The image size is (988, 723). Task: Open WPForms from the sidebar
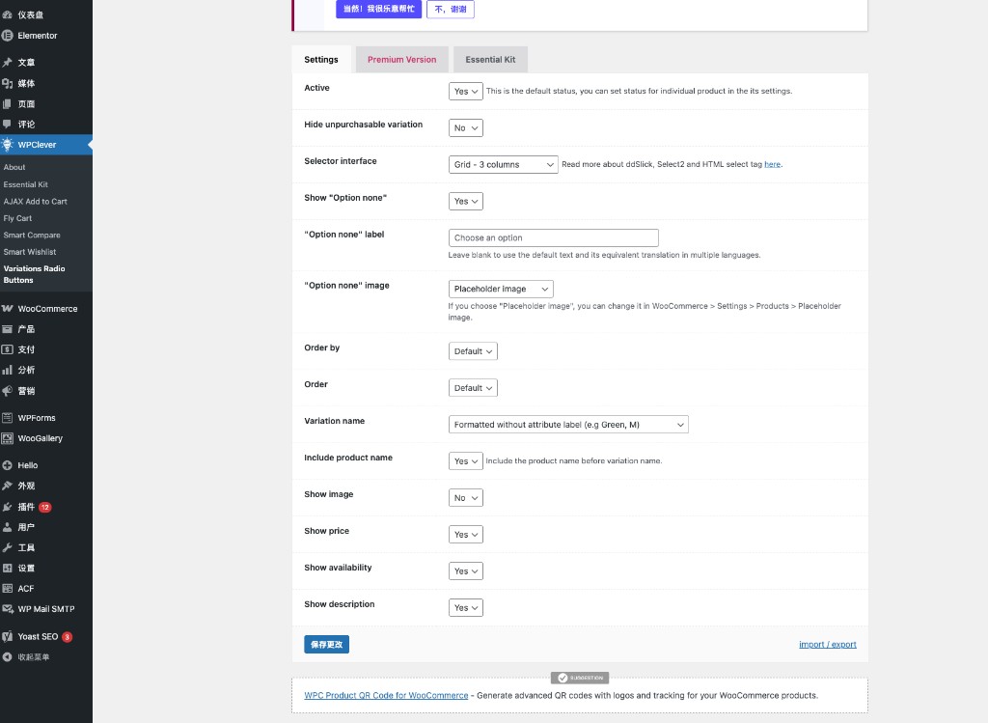[37, 419]
